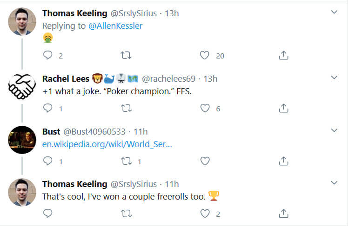View Rachel Lees' handshake profile picture
The width and height of the screenshot is (348, 226).
coord(22,87)
